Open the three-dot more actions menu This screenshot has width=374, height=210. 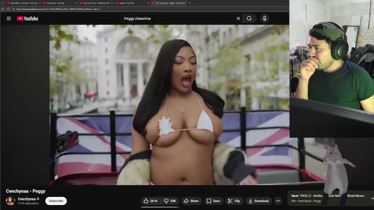[278, 201]
